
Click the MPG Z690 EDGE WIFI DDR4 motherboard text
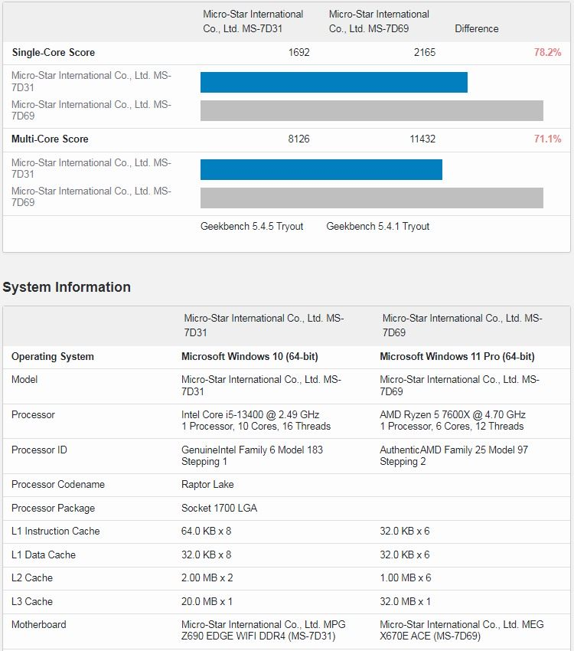(263, 630)
